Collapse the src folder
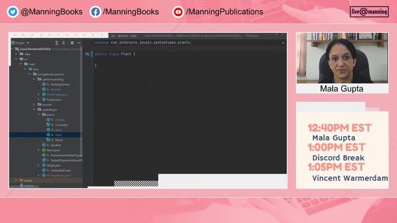Screen dimensions: 397x223 16,59
